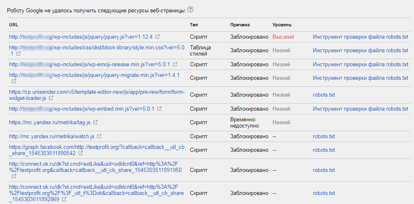
Task: Click Низкий level in the tag.js row
Action: [281, 122]
